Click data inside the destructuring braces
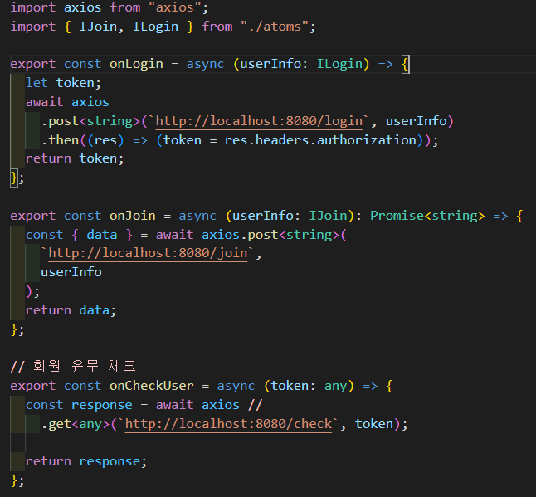 coord(101,235)
